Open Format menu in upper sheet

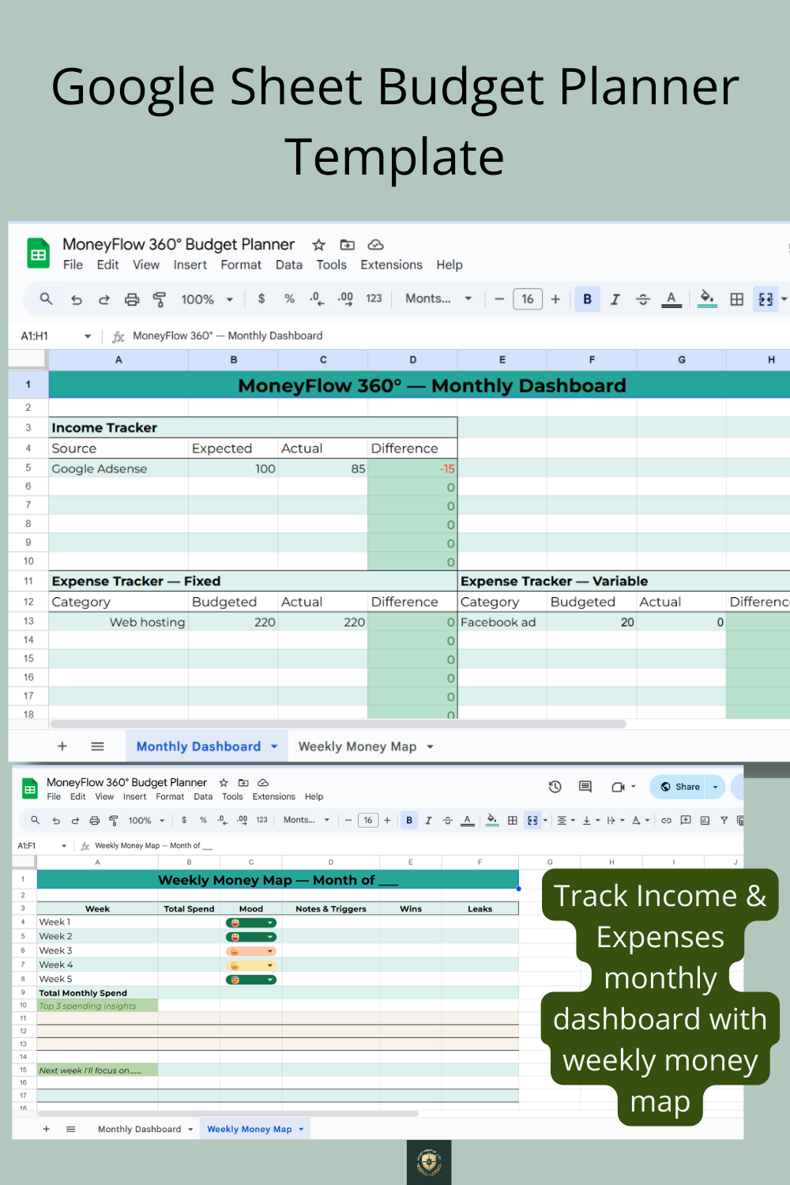pyautogui.click(x=241, y=265)
